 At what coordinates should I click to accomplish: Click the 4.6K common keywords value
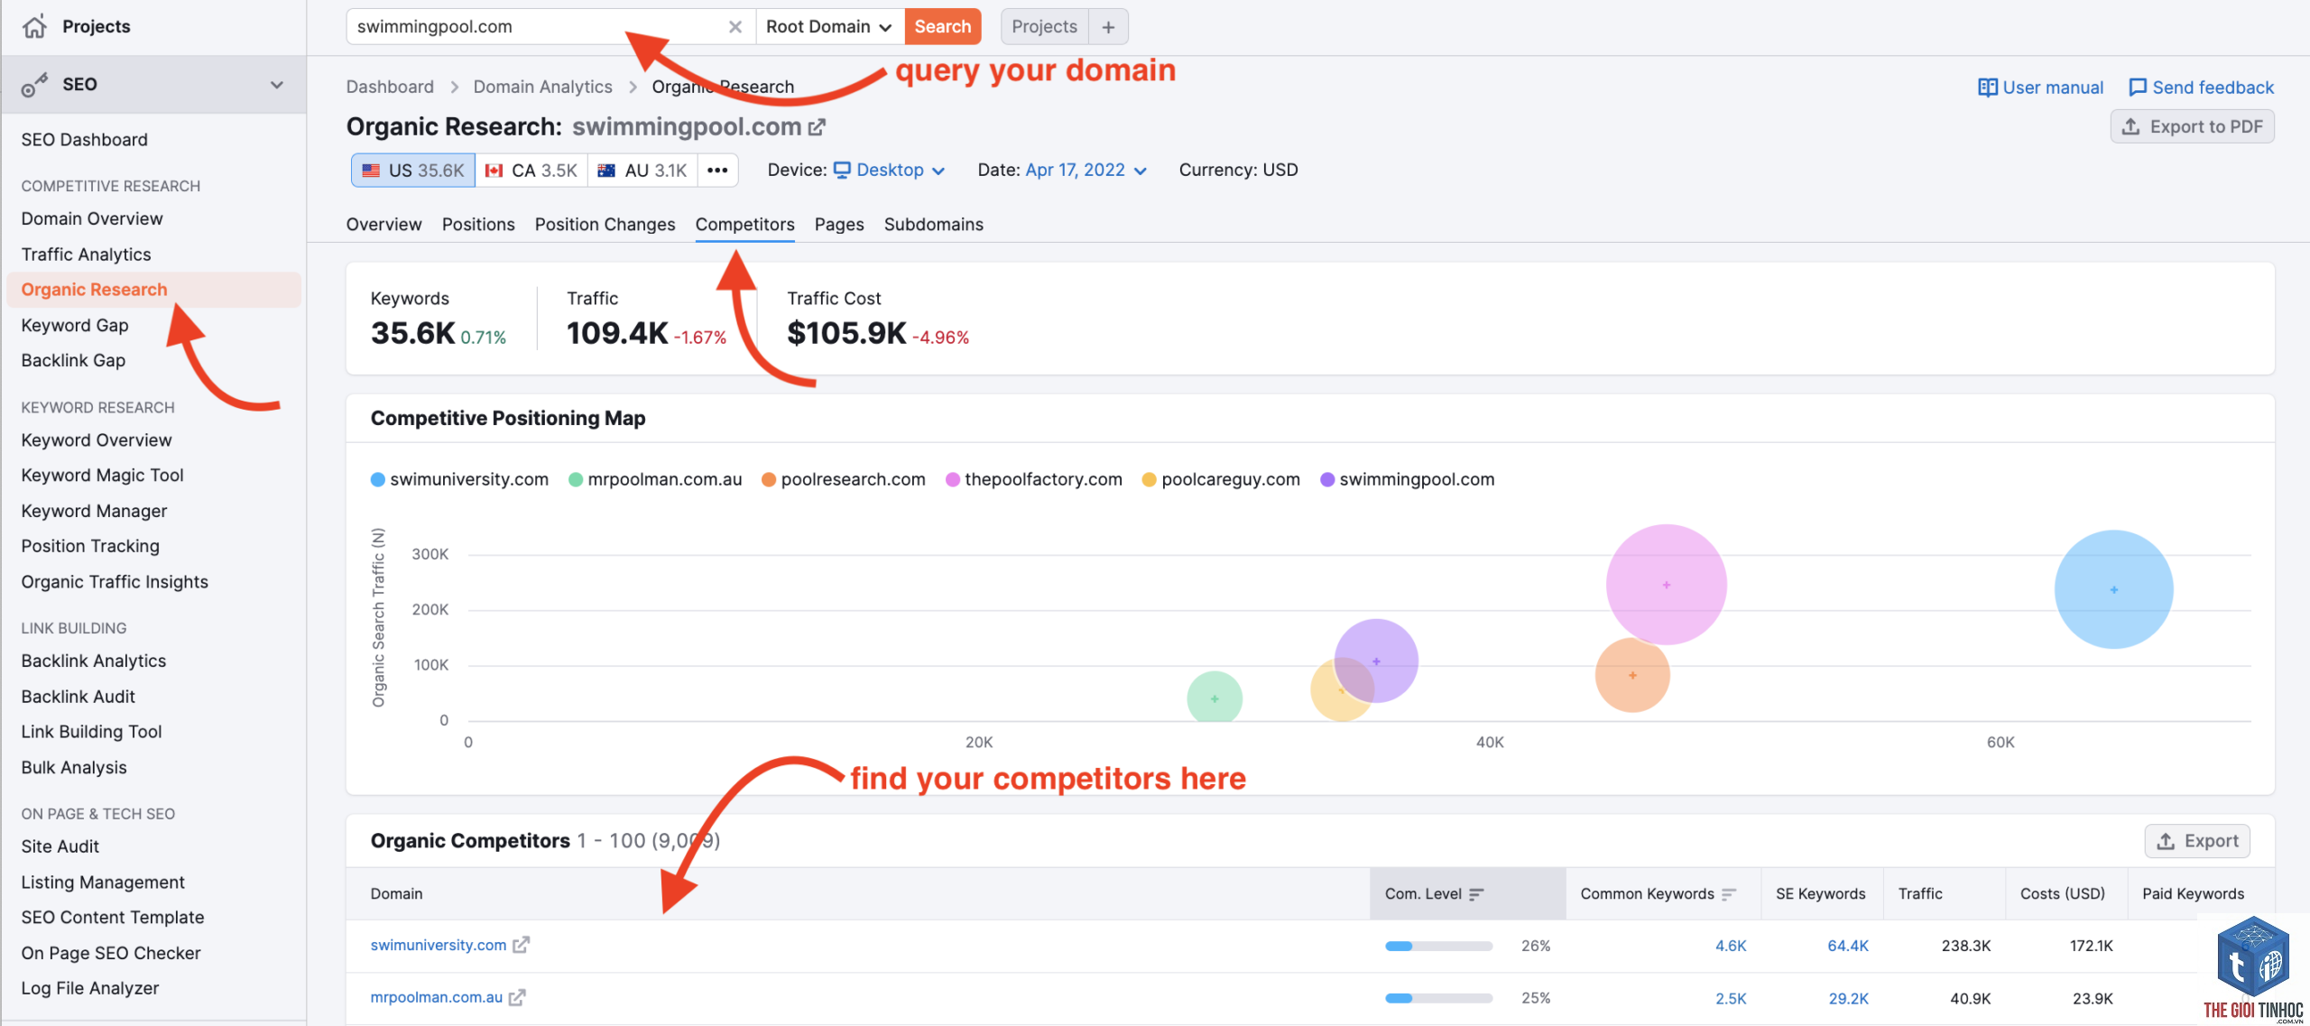pyautogui.click(x=1731, y=946)
